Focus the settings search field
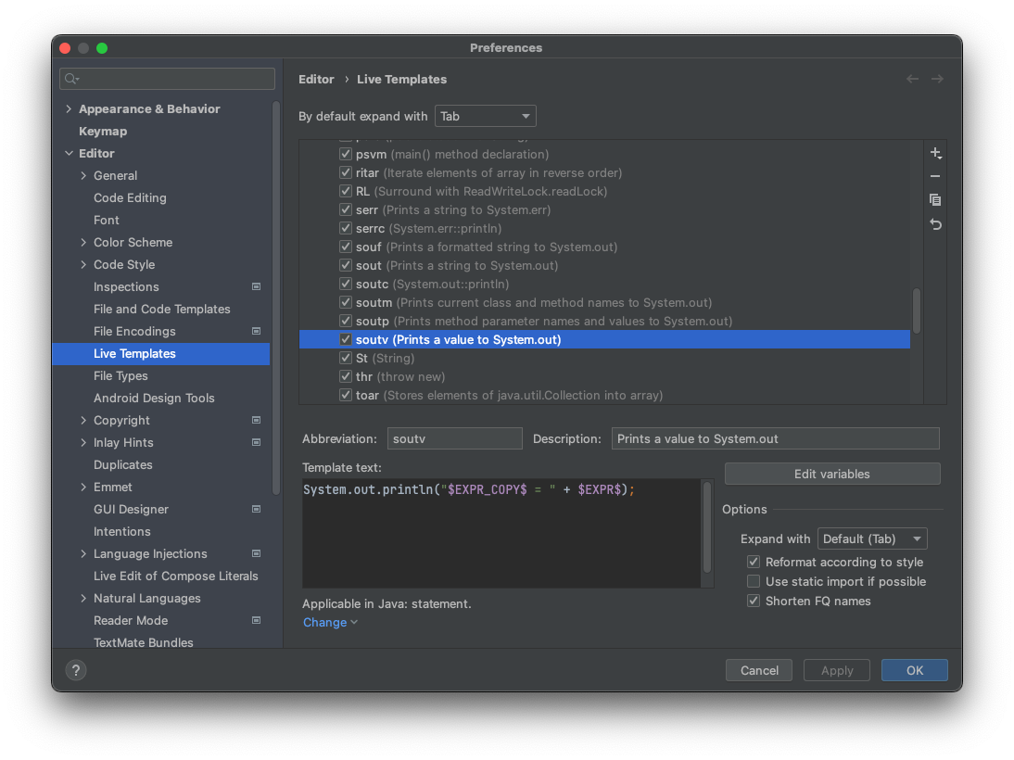This screenshot has width=1014, height=760. [167, 79]
